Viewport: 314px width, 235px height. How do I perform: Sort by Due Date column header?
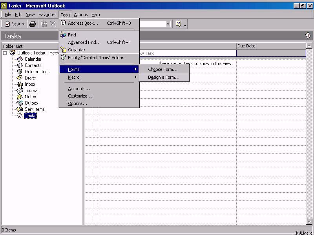[x=271, y=46]
